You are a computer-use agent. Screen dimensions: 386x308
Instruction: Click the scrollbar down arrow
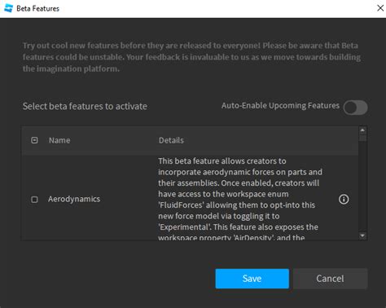point(362,235)
